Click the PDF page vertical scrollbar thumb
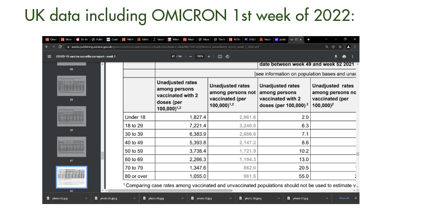 coord(358,154)
